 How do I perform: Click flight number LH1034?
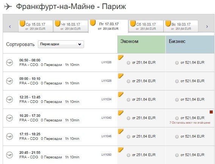(106, 99)
